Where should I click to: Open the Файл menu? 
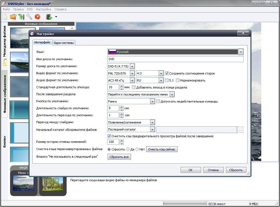pos(6,9)
